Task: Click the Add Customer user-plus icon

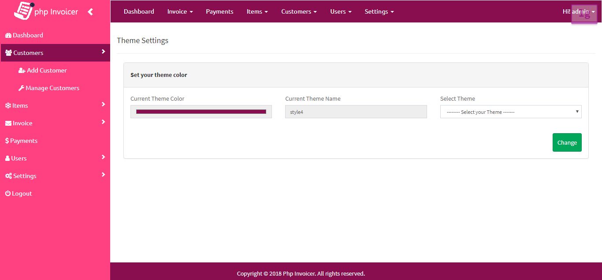Action: 22,70
